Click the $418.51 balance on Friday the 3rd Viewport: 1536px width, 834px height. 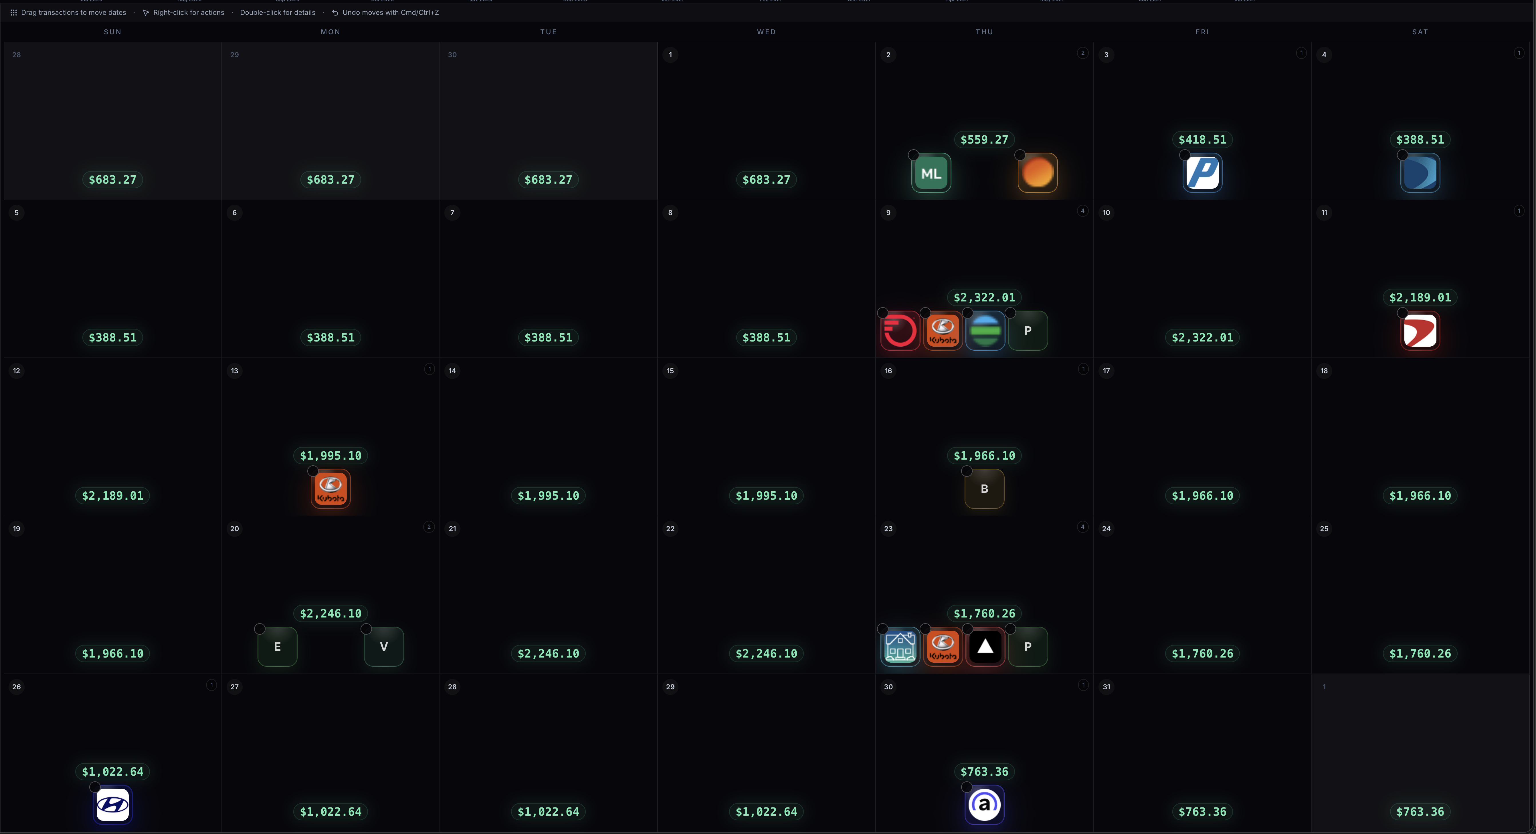[x=1202, y=140]
